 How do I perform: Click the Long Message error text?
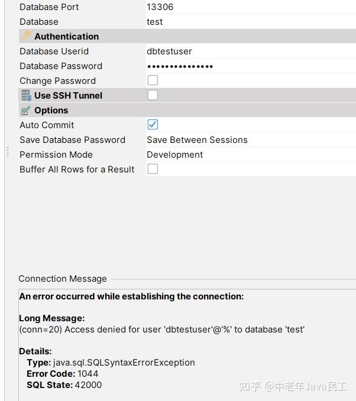pos(161,330)
